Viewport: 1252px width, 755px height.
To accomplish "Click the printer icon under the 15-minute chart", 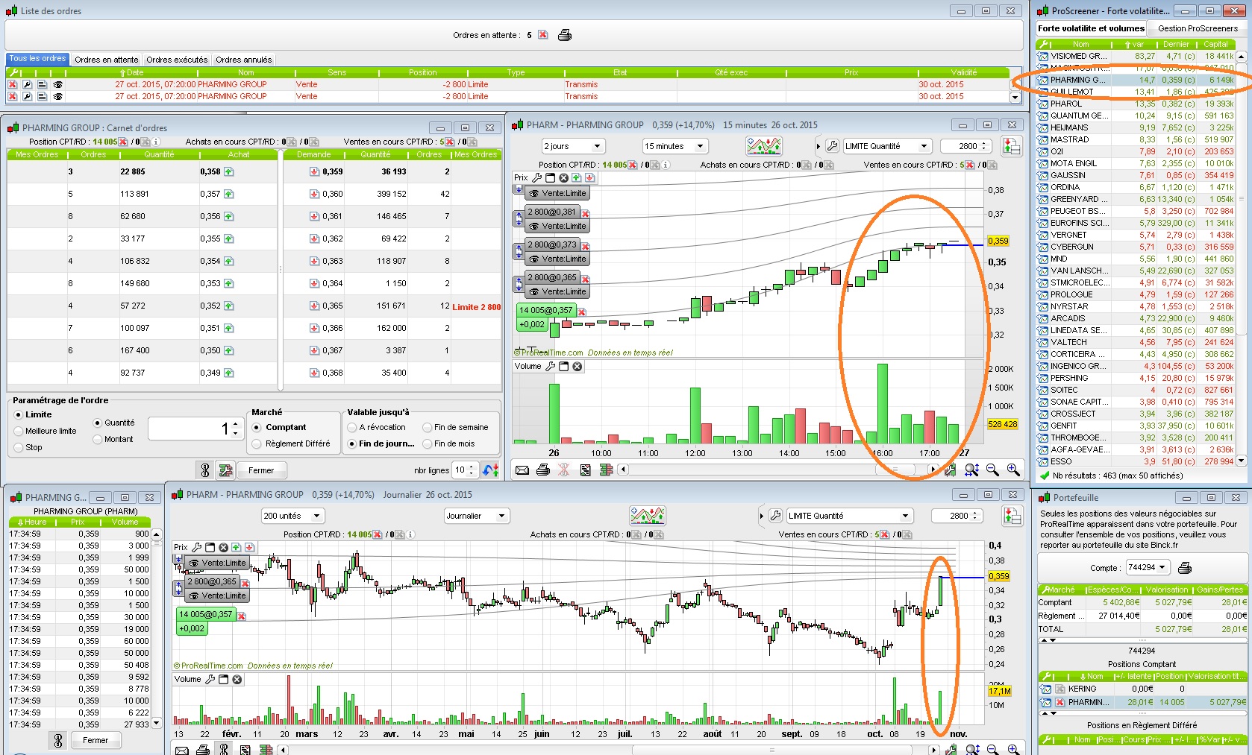I will pos(543,470).
